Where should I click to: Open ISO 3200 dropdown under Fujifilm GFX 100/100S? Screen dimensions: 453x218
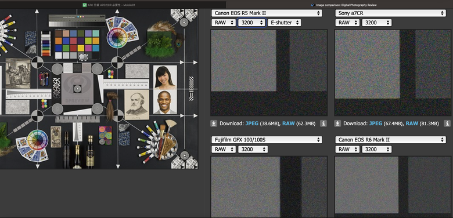(x=253, y=150)
